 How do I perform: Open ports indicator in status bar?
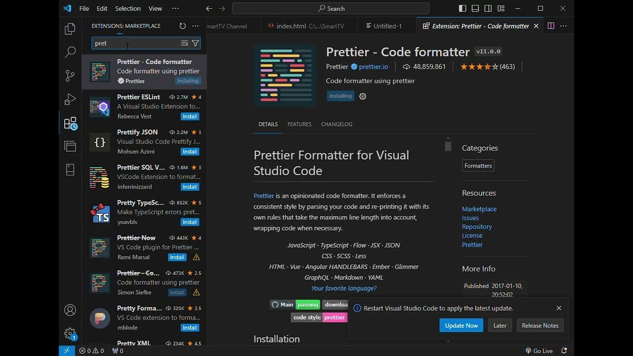[118, 351]
